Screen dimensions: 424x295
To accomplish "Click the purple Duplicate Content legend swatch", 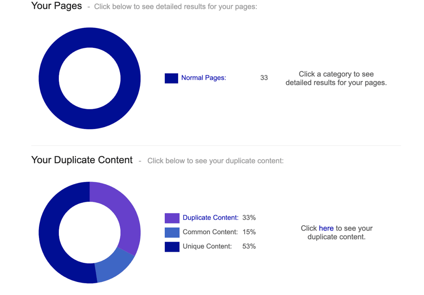I will tap(172, 218).
